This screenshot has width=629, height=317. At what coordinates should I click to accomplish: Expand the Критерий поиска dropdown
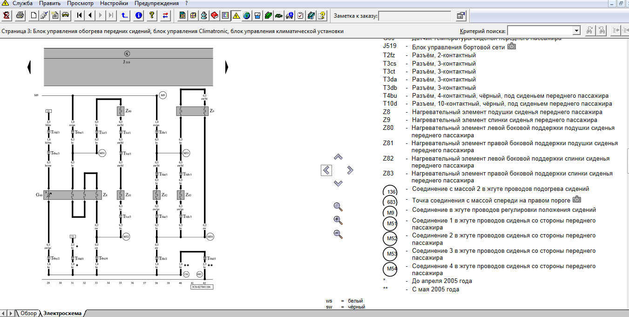coord(576,31)
